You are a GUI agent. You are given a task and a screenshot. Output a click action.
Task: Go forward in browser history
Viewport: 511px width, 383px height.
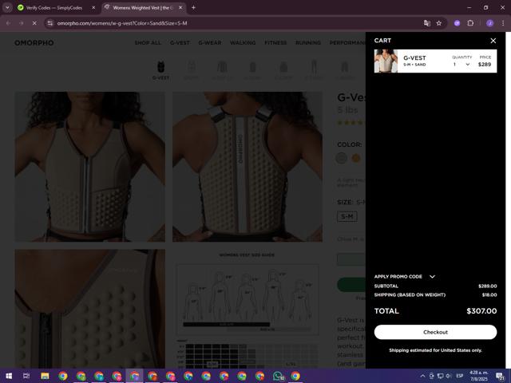22,23
